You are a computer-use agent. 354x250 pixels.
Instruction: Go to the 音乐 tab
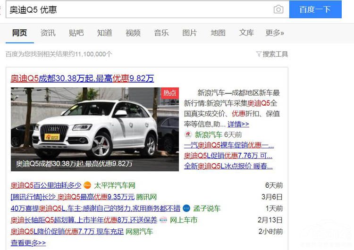(x=161, y=33)
